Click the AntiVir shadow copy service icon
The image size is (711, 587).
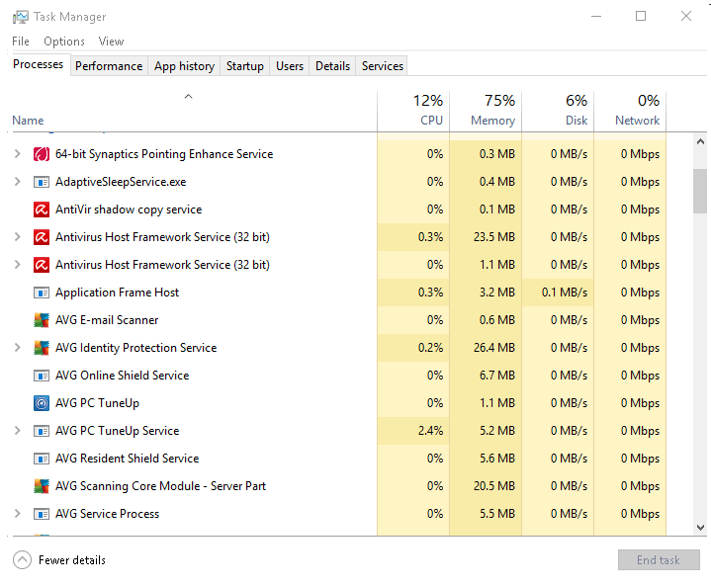(42, 210)
